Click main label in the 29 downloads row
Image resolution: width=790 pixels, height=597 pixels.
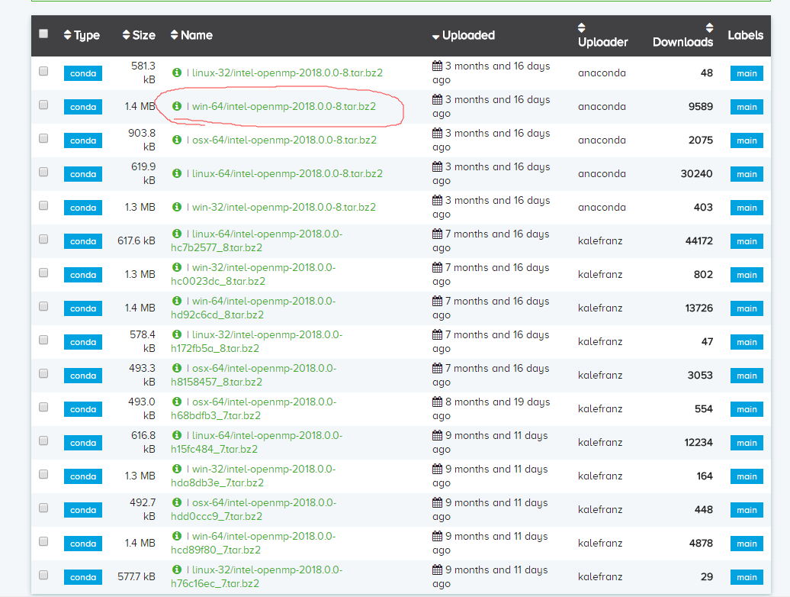point(747,577)
